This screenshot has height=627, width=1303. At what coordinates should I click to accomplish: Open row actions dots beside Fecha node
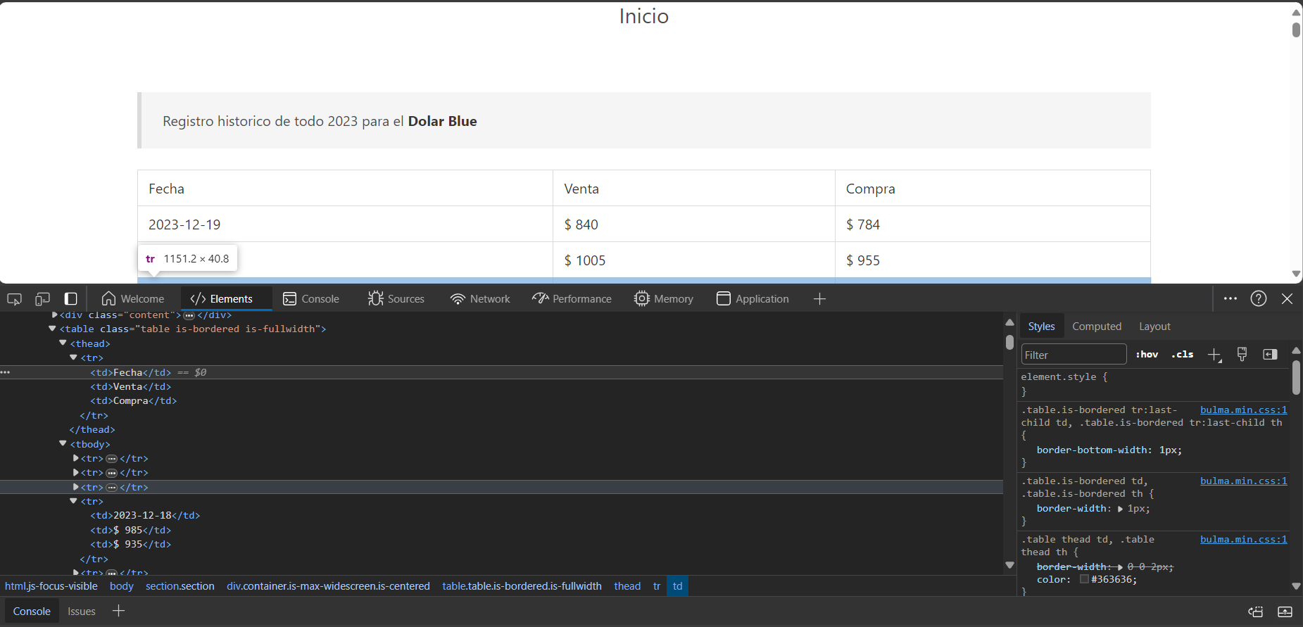6,372
